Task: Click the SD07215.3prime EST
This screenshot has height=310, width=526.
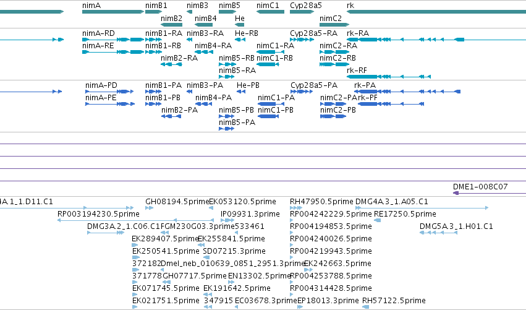Action: tap(206, 257)
